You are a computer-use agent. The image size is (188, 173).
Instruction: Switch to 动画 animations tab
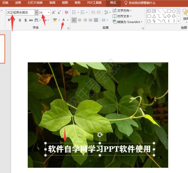18,3
